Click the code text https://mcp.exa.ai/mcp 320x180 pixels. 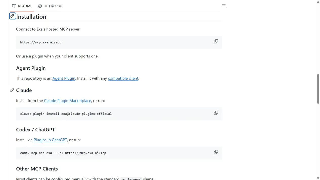41,42
